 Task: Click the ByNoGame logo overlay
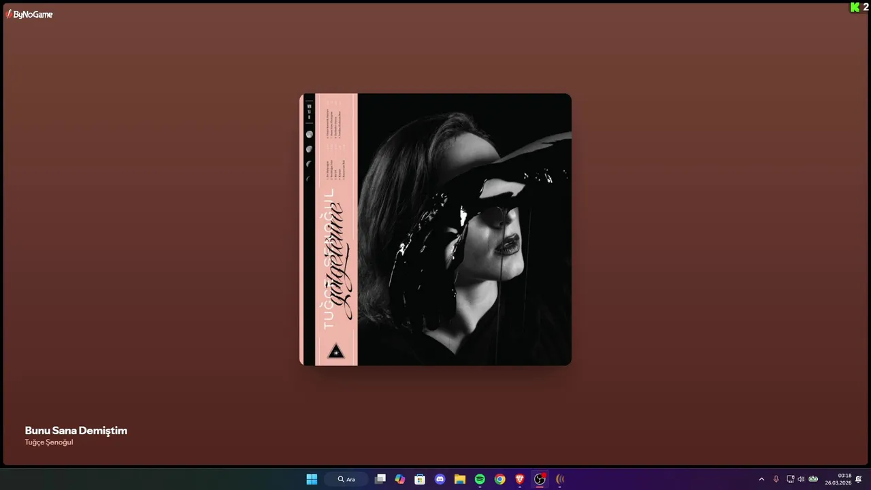[29, 14]
